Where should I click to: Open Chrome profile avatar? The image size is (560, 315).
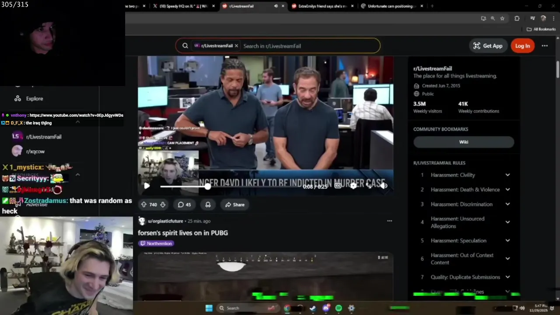[x=543, y=18]
